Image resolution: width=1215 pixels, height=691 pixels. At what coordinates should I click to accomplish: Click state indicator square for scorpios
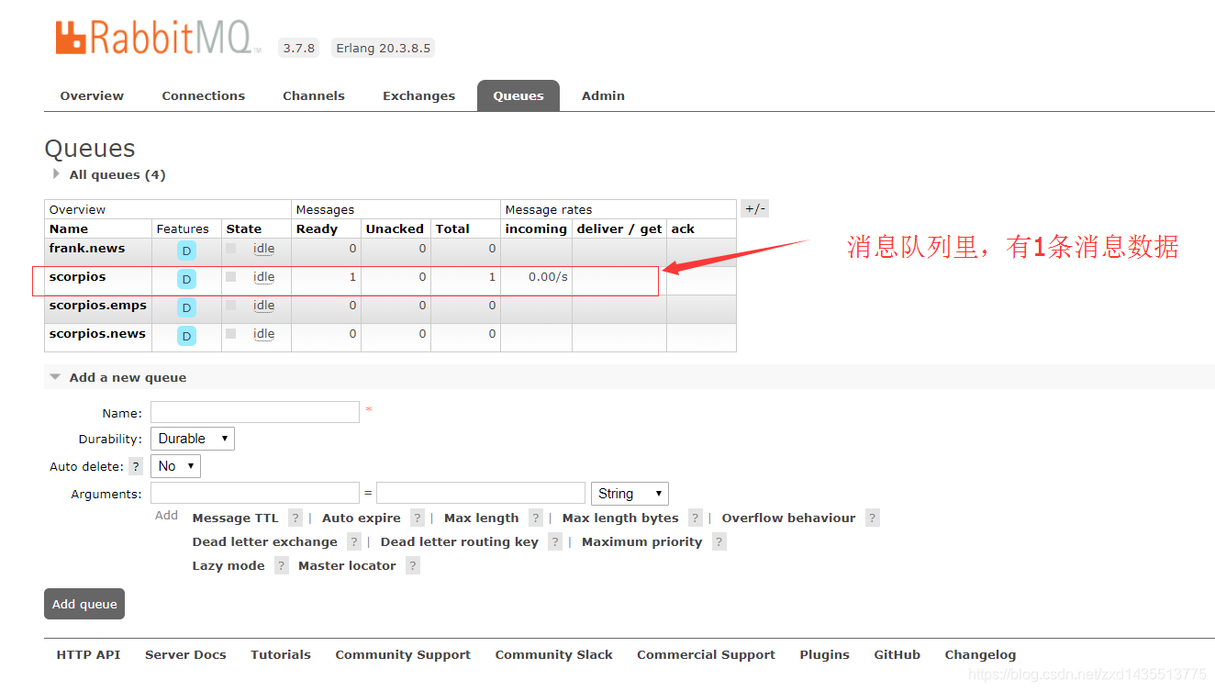tap(231, 276)
